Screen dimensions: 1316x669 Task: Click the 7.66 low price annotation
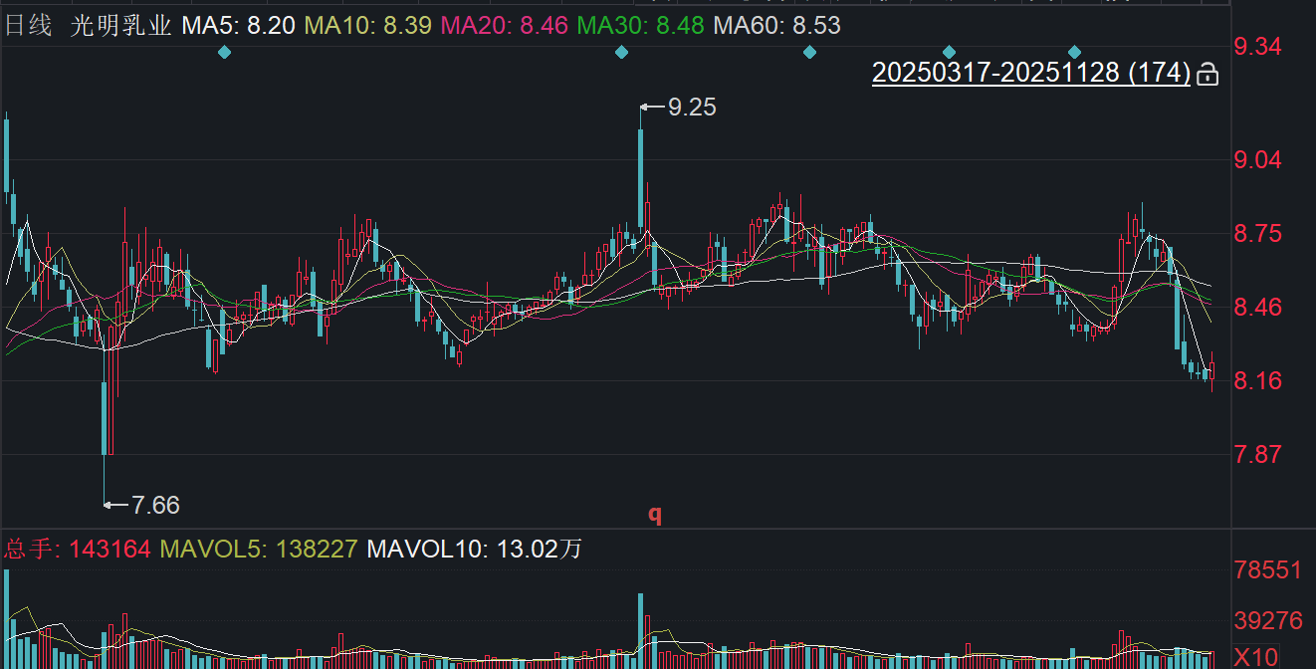(155, 506)
